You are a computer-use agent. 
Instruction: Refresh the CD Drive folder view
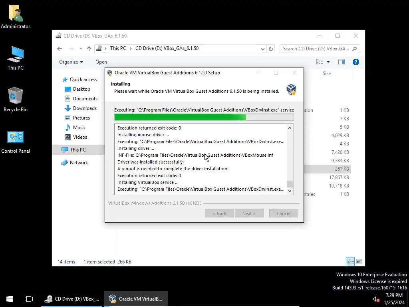tap(271, 49)
